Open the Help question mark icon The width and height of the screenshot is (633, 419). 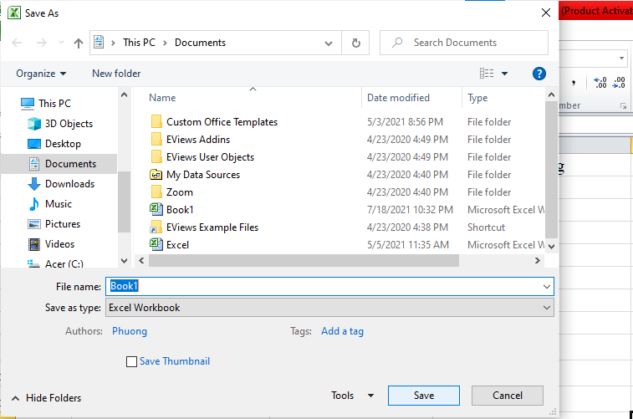point(539,74)
